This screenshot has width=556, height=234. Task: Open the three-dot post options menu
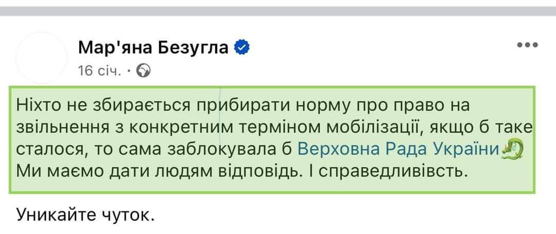[527, 45]
